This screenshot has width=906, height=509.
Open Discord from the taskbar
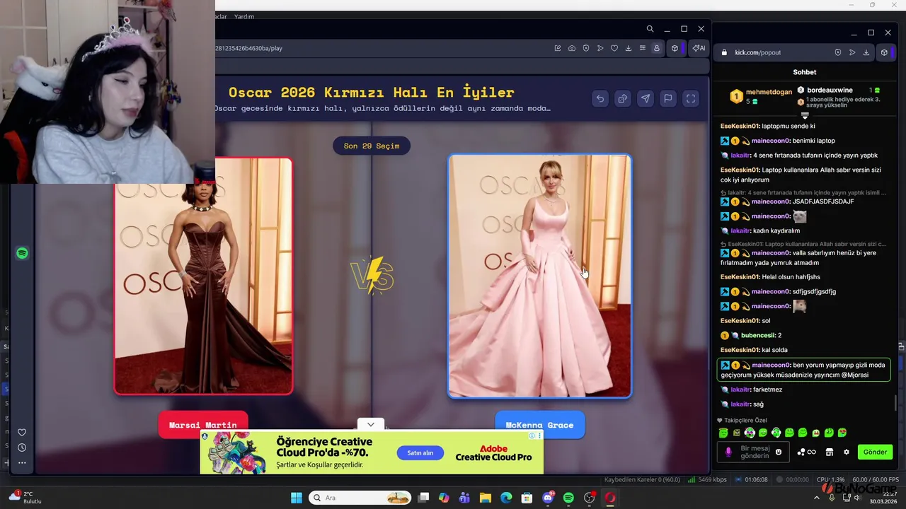pyautogui.click(x=548, y=498)
